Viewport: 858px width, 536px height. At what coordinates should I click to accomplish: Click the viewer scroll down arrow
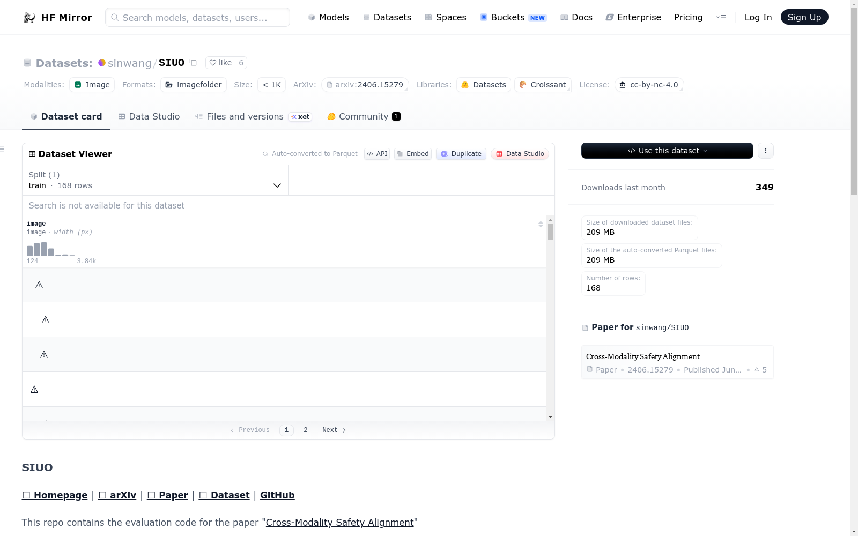click(550, 417)
